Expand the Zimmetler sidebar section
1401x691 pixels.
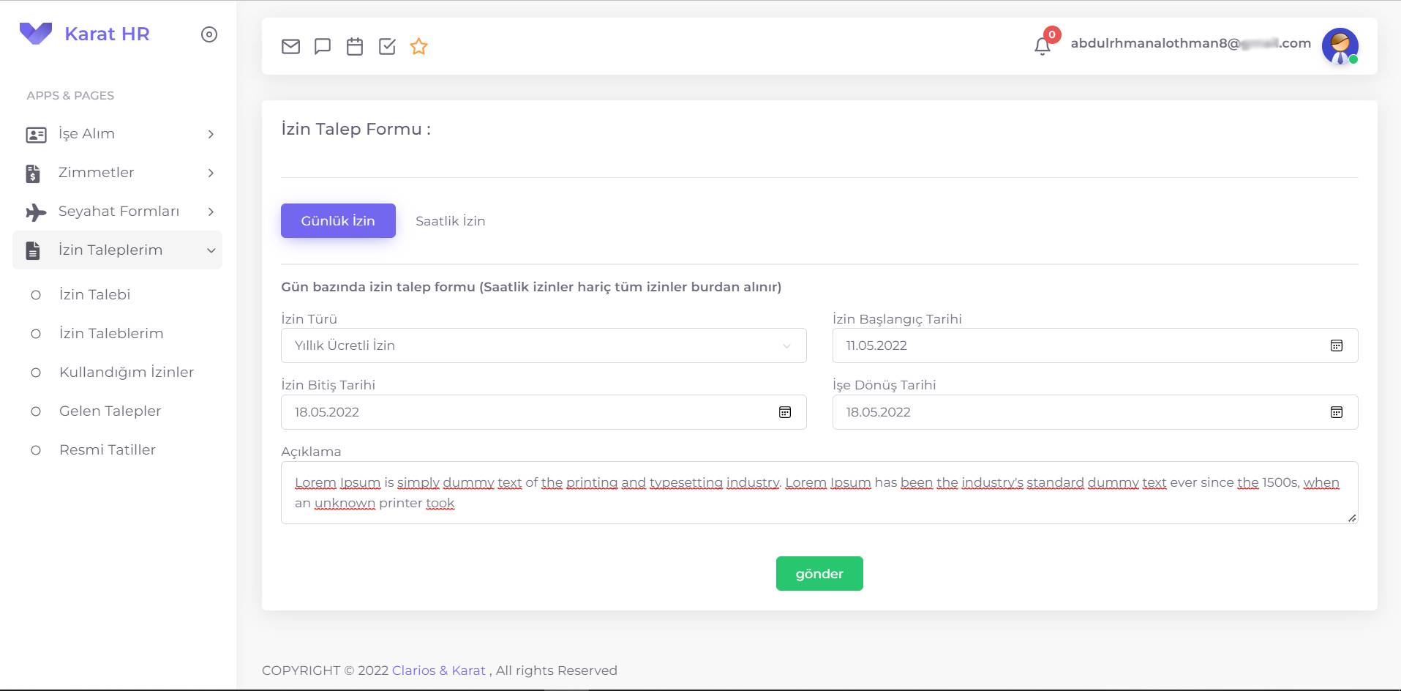point(211,173)
